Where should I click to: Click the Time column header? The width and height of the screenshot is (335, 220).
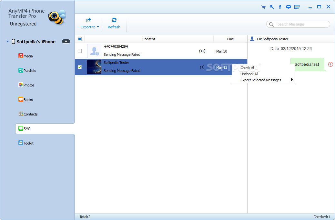pos(230,39)
